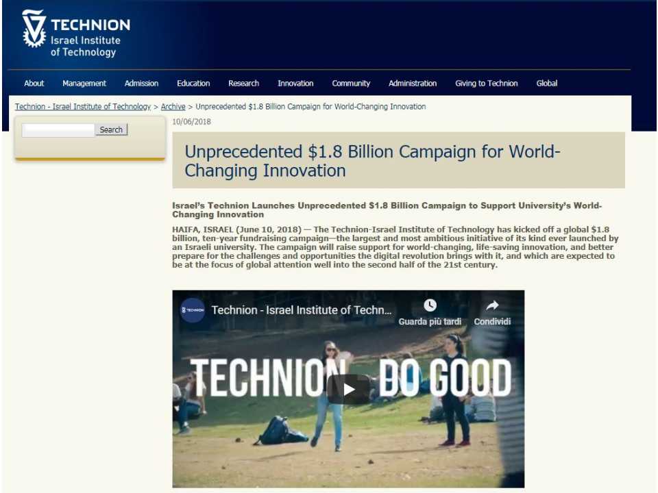Open the About menu
658x493 pixels.
(34, 83)
